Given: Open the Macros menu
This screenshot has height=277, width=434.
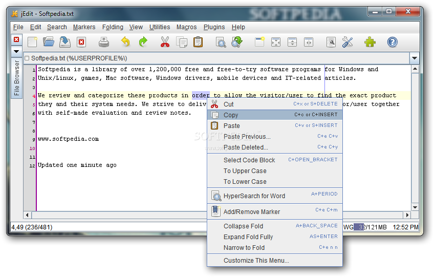Looking at the screenshot, I should [187, 27].
